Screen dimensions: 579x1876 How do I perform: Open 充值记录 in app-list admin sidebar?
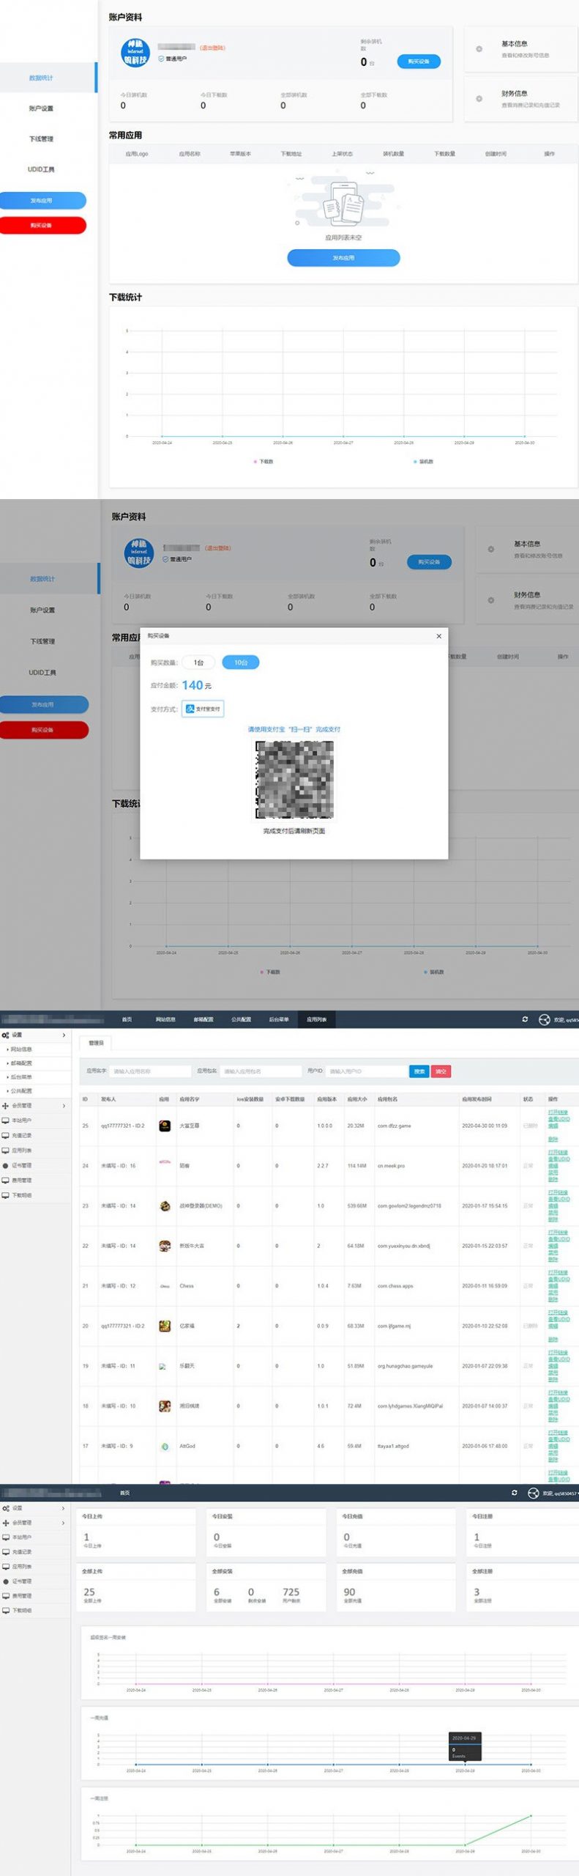(36, 1135)
